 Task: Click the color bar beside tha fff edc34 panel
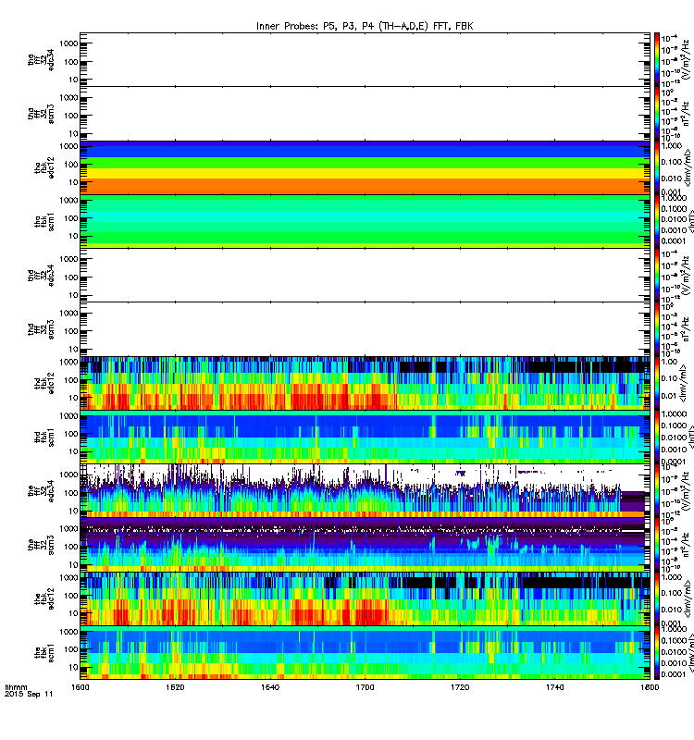click(x=657, y=60)
